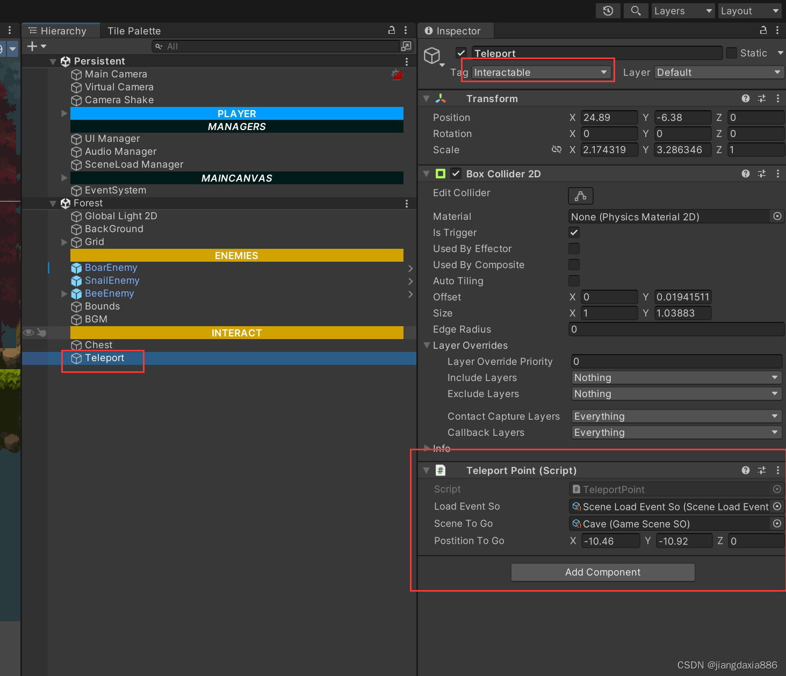
Task: Toggle the Used By Effector checkbox
Action: coord(574,249)
